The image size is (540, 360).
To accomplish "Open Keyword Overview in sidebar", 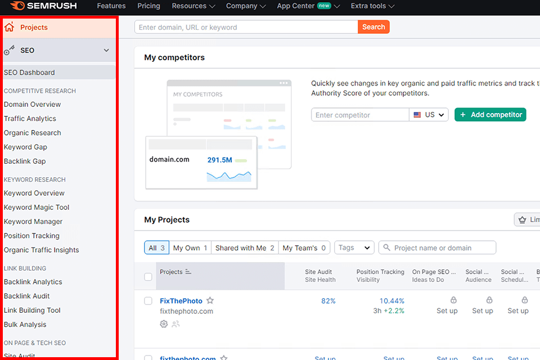I will (x=34, y=193).
